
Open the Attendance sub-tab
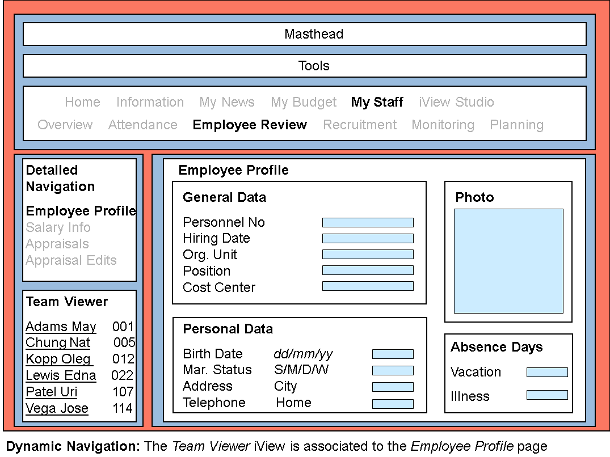click(x=142, y=125)
